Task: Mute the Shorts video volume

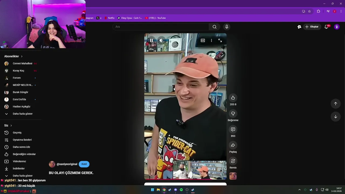Action: pyautogui.click(x=161, y=40)
